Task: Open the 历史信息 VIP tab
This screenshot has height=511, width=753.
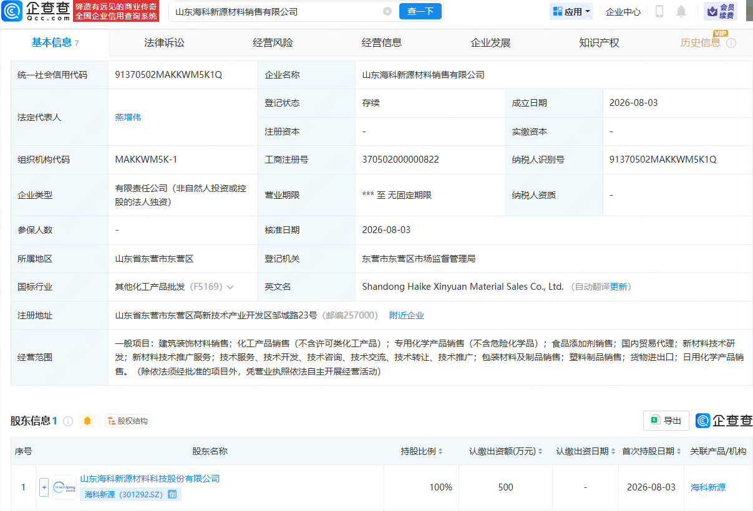Action: click(x=701, y=42)
